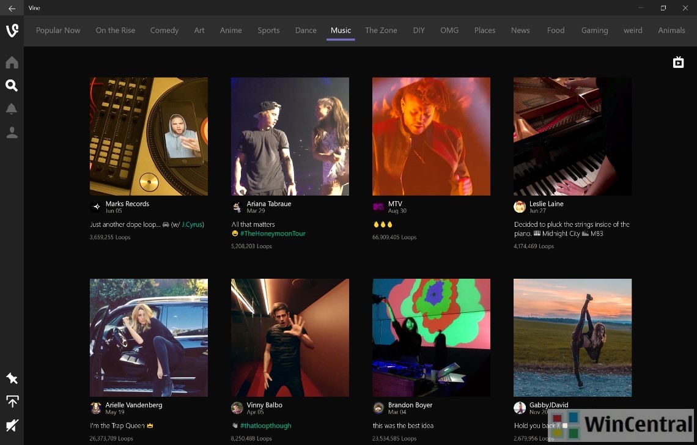Open Arielle Vandenberg avatar icon
The height and width of the screenshot is (445, 697).
coord(95,408)
